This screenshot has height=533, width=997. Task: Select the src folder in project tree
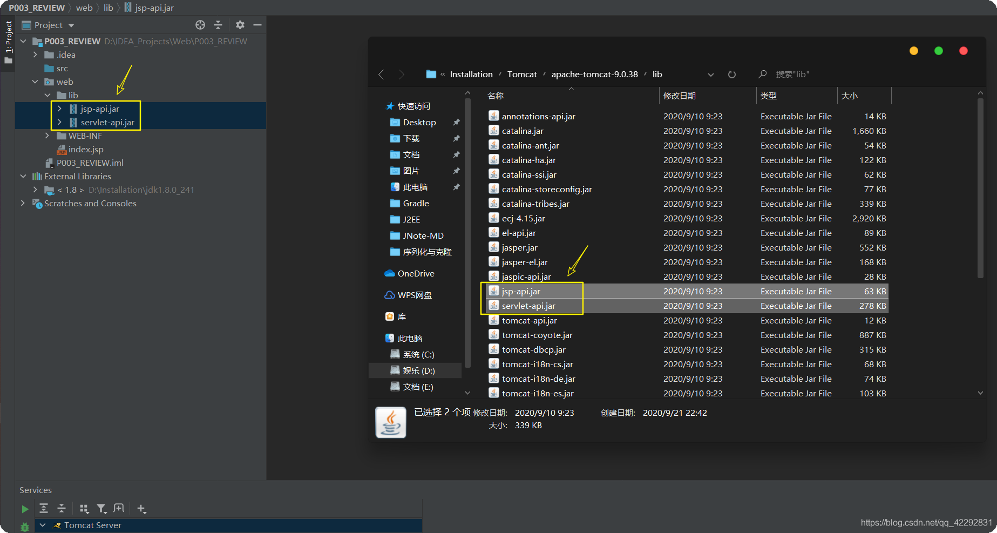[x=62, y=68]
